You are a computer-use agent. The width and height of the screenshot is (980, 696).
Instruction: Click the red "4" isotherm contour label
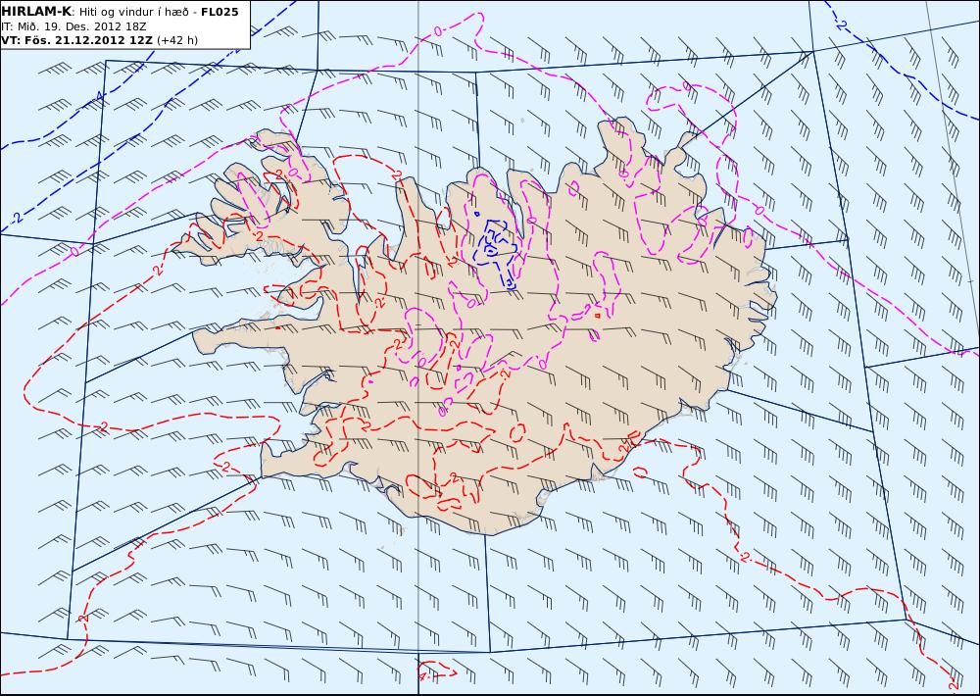tap(422, 676)
